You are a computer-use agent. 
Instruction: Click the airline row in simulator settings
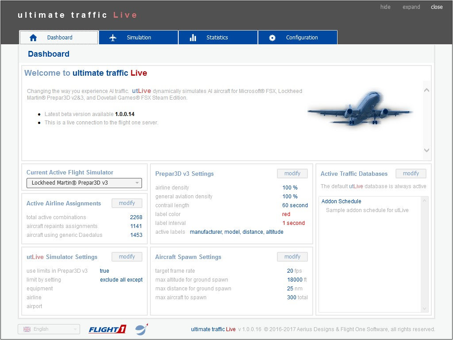pos(34,297)
